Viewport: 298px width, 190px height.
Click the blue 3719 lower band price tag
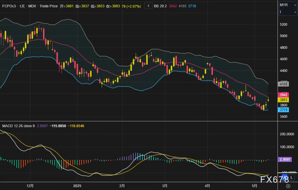(283, 110)
